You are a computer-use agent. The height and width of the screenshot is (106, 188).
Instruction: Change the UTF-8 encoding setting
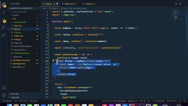(x=142, y=101)
